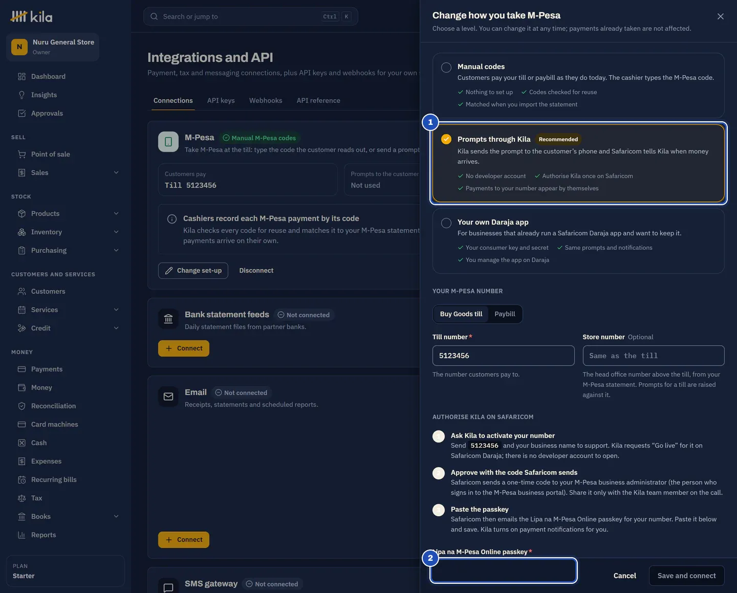
Task: Click the Insights lightbulb icon
Action: pyautogui.click(x=21, y=95)
